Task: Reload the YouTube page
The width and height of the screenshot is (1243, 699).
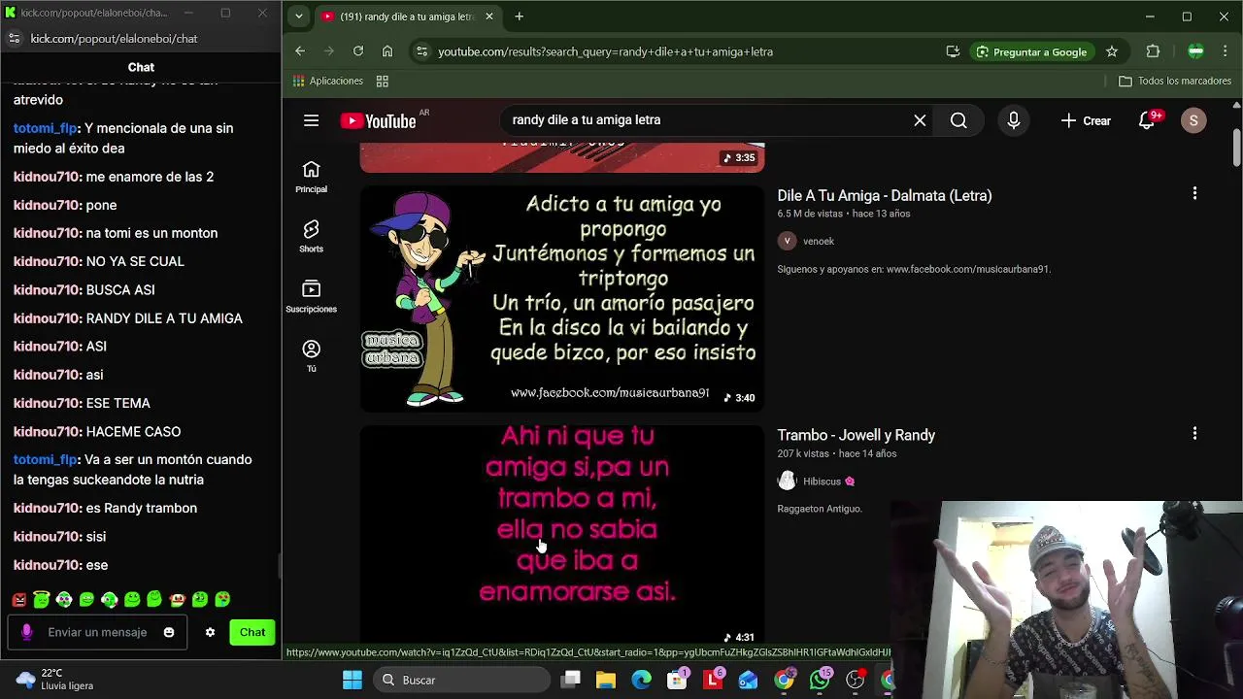Action: (358, 51)
